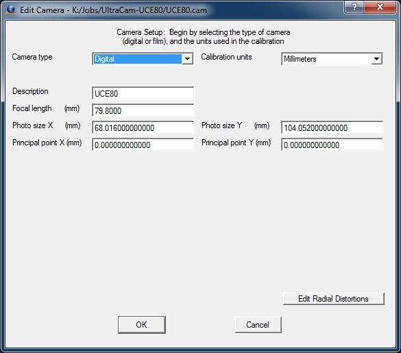Select the Digital camera type combo box
This screenshot has height=353, width=401.
143,59
